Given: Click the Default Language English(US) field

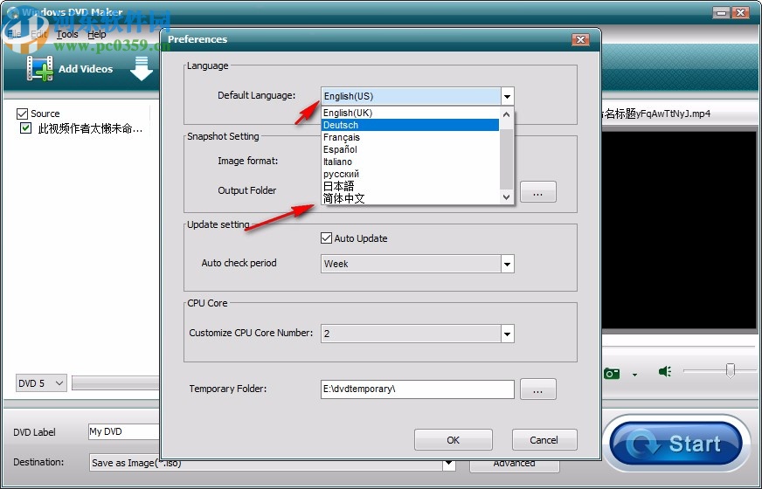Looking at the screenshot, I should click(411, 96).
